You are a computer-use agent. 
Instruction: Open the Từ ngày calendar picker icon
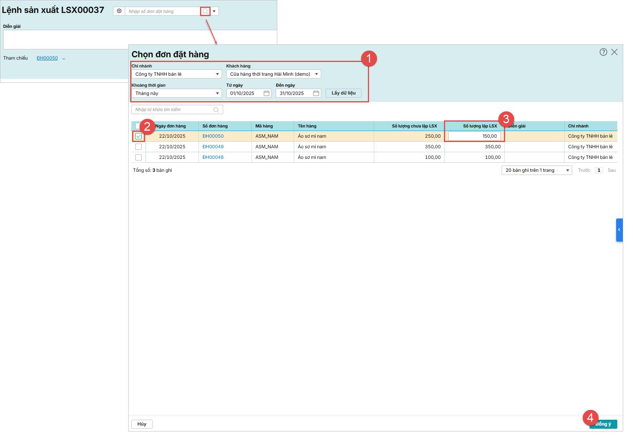(267, 93)
